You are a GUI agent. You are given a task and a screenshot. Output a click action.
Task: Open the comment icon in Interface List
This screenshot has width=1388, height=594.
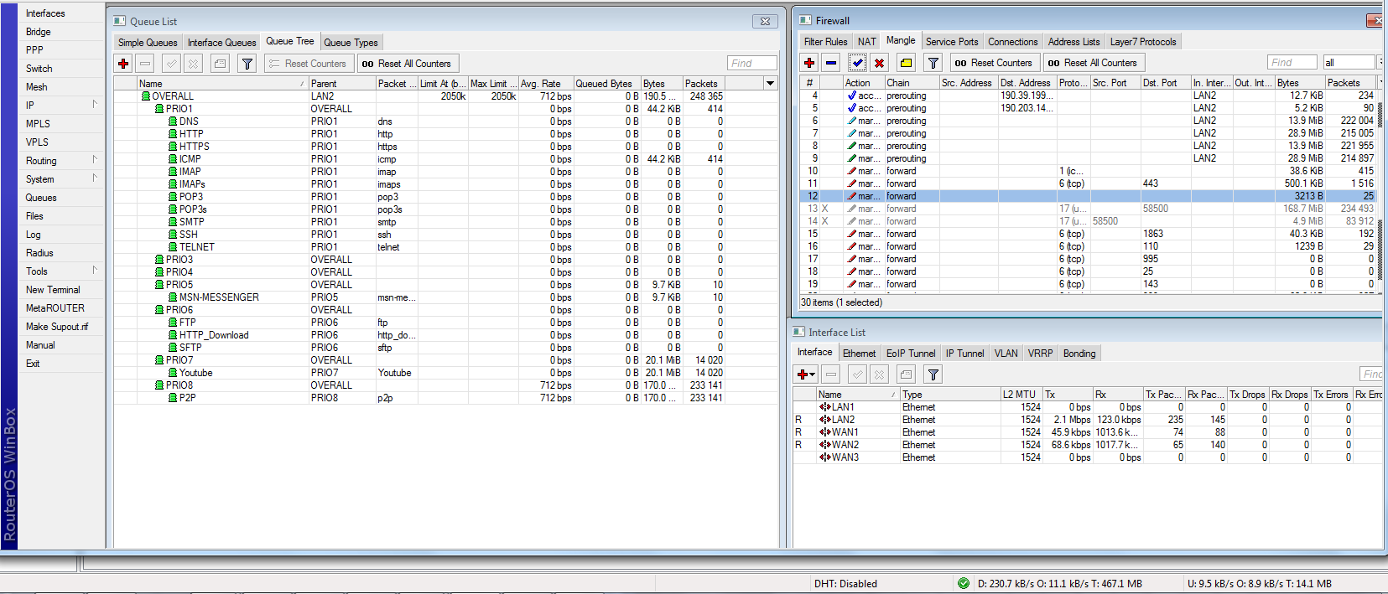(x=906, y=374)
